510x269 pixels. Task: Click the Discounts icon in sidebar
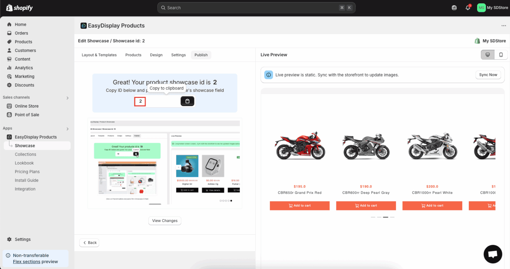click(x=9, y=85)
